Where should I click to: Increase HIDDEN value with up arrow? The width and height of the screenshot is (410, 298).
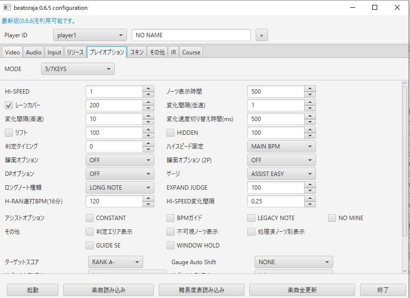click(310, 130)
